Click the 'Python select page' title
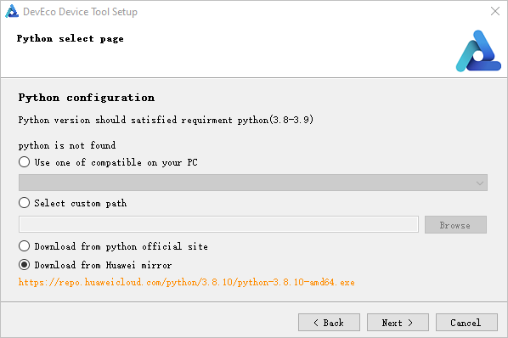This screenshot has width=508, height=338. [x=70, y=38]
